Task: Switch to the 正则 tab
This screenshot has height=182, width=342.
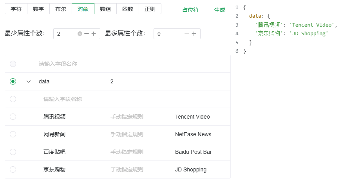Action: click(x=150, y=9)
